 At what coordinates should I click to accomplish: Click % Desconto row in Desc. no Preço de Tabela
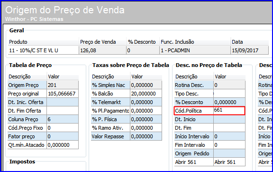pos(210,102)
